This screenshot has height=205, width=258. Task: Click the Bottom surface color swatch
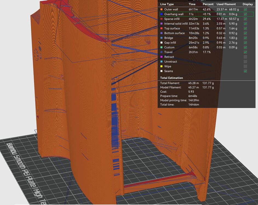click(x=161, y=33)
